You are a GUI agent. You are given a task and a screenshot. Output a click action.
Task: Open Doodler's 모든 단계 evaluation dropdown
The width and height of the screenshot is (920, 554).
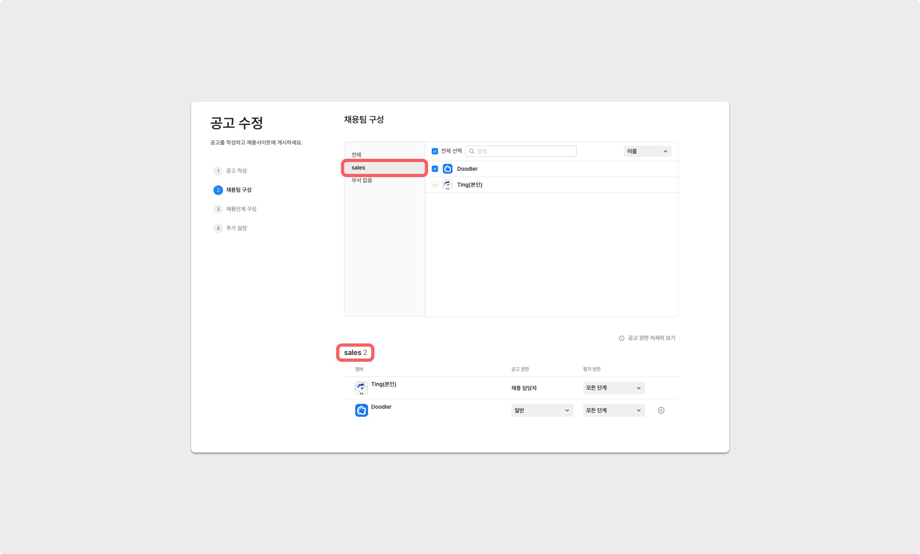pyautogui.click(x=613, y=410)
